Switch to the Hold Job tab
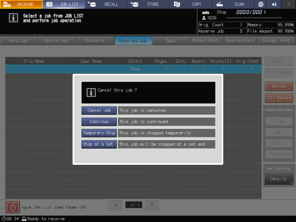Screen dimensions: 296x222 click(18, 41)
